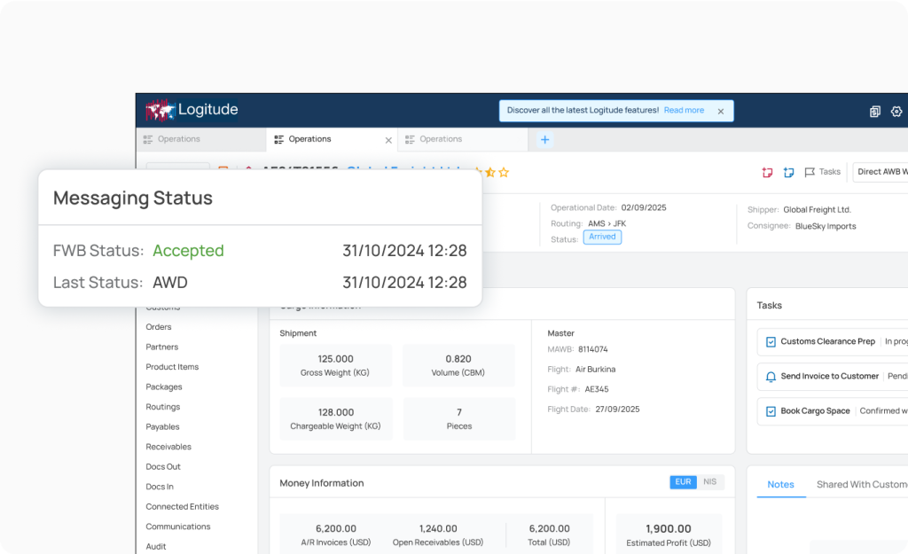Open settings via the gear icon
This screenshot has height=554, width=908.
pyautogui.click(x=896, y=112)
